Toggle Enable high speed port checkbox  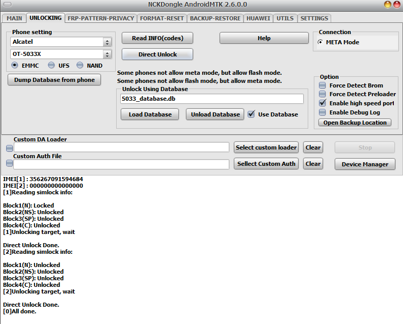323,103
